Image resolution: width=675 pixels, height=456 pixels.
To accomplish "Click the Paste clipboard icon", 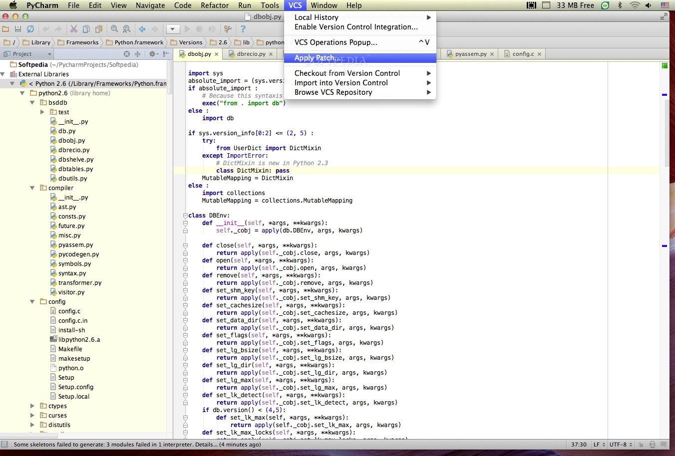I will (x=99, y=29).
